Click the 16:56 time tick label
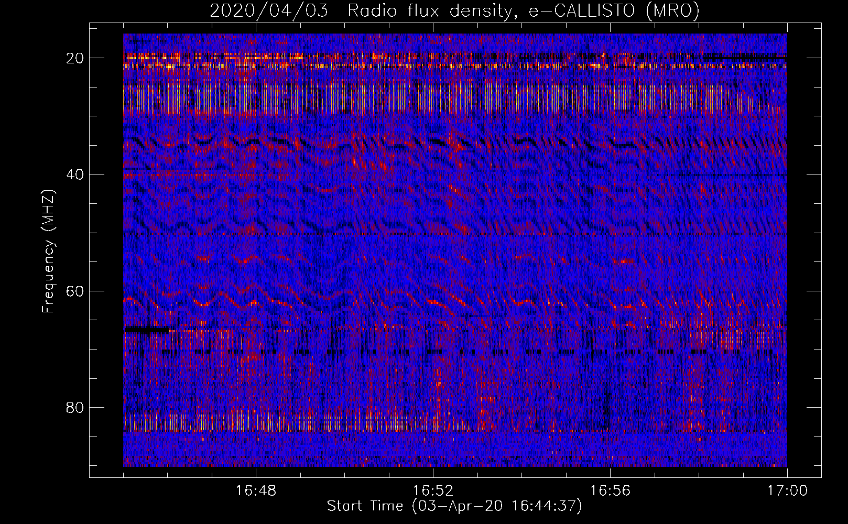Screen dimensions: 848x524 (x=610, y=491)
